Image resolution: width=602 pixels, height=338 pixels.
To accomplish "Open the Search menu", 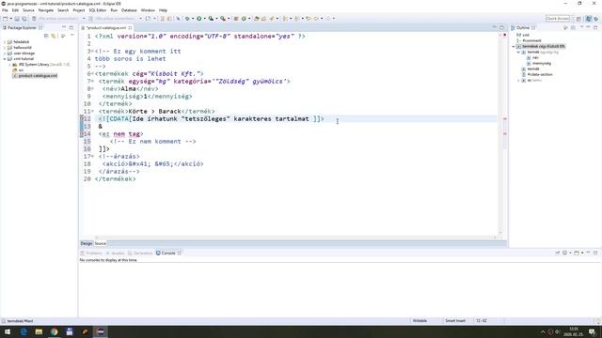I will tap(63, 10).
